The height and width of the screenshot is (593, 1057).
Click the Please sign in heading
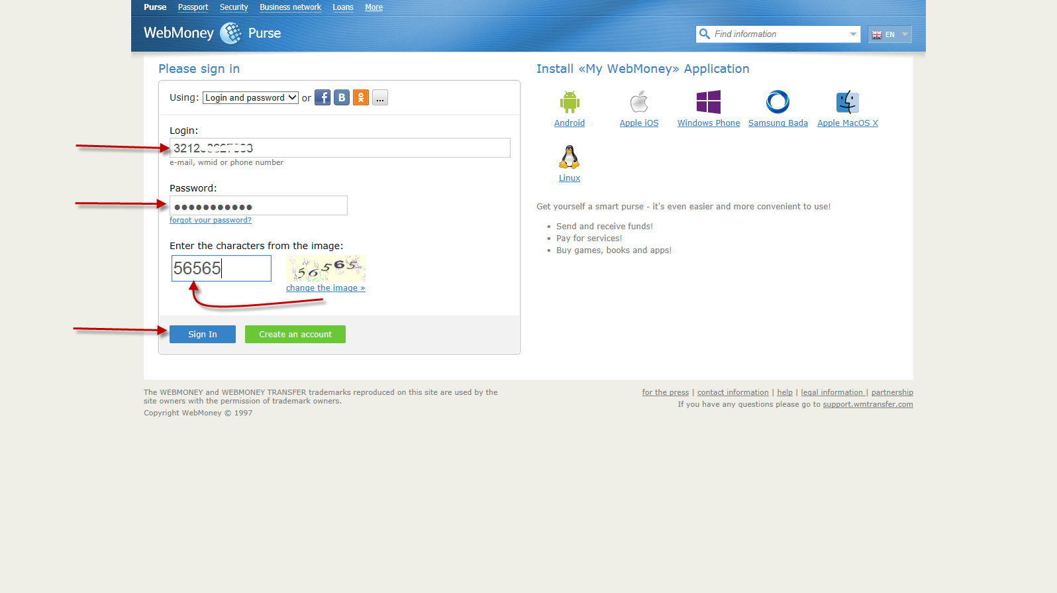coord(199,69)
